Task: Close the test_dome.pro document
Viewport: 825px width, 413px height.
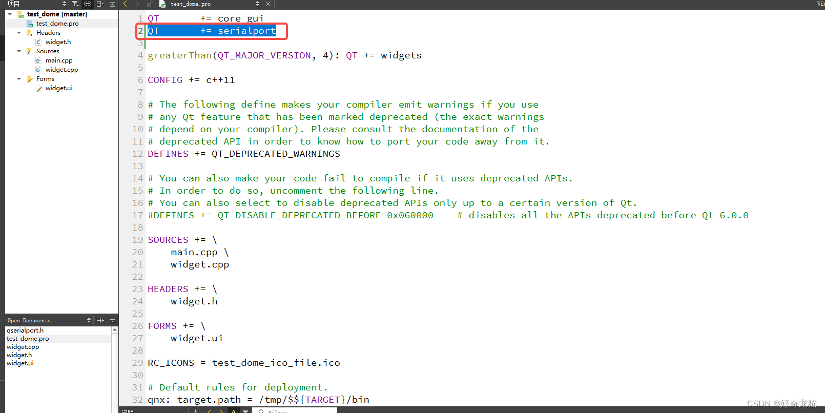Action: pos(268,4)
